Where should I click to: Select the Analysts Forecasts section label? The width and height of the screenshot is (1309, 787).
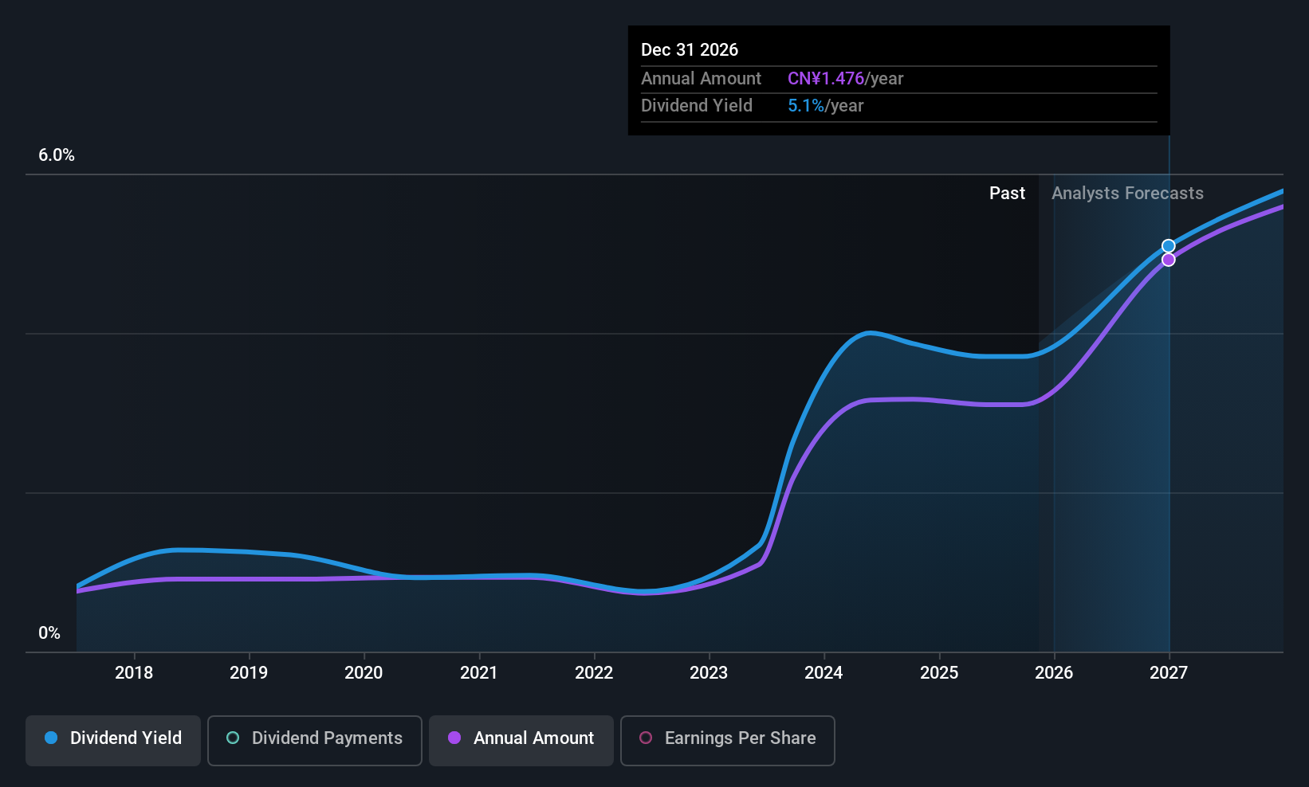[x=1127, y=193]
